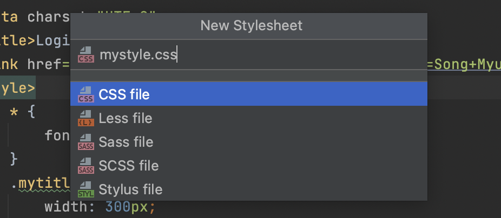Open the underlined Song+Myu font URL

point(464,65)
